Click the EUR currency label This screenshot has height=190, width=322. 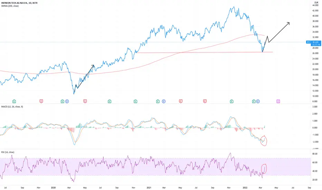coord(316,2)
